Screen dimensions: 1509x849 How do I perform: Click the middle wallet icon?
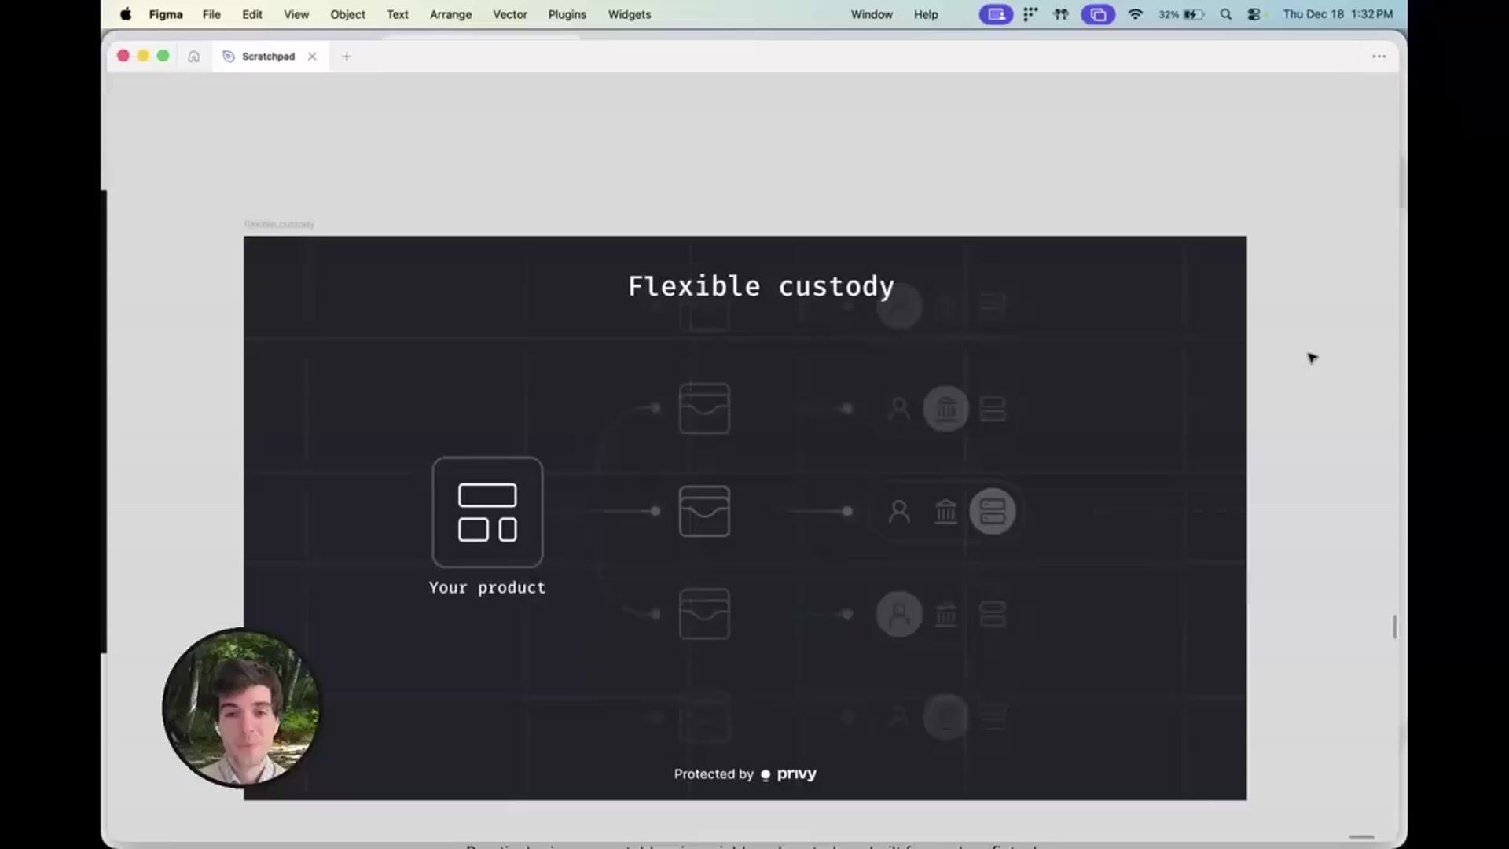pos(704,511)
